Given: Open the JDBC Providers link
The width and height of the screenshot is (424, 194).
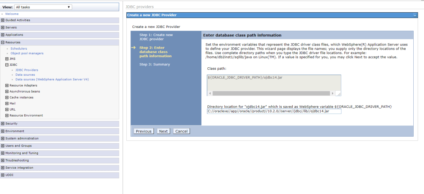Looking at the screenshot, I should click(27, 70).
